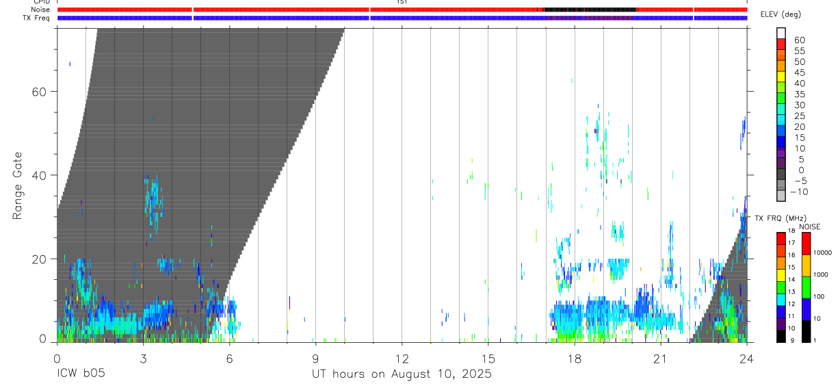The height and width of the screenshot is (388, 840).
Task: Click UT hours axis tick 9
Action: click(x=315, y=358)
